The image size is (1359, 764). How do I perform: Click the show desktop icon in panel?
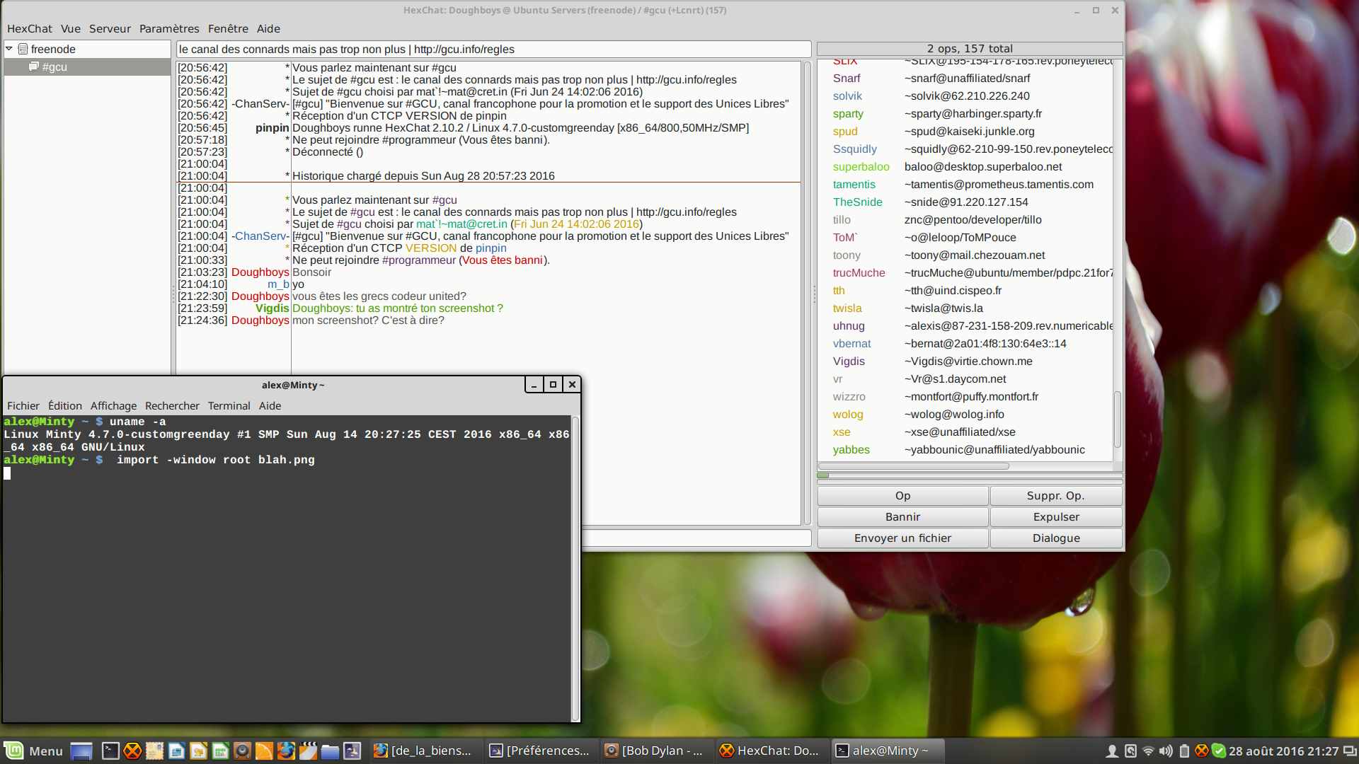click(81, 751)
